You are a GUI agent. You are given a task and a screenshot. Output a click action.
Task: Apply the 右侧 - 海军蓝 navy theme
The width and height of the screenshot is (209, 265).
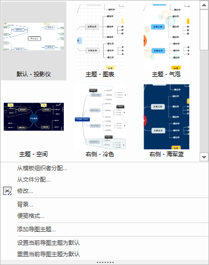click(x=166, y=121)
